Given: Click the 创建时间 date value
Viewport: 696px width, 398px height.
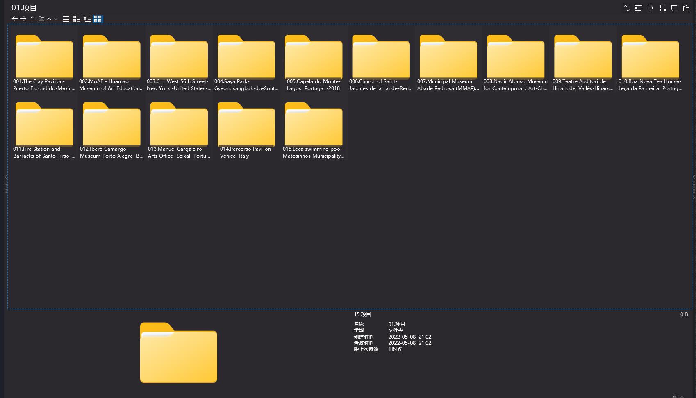Looking at the screenshot, I should (x=409, y=337).
